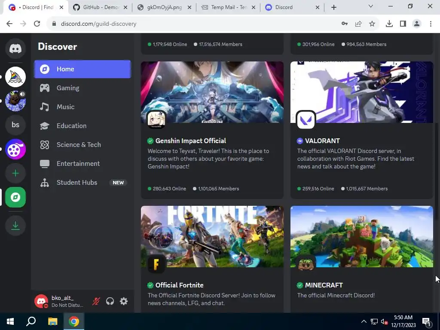The height and width of the screenshot is (330, 440).
Task: Open Windows Start menu
Action: coord(10,321)
